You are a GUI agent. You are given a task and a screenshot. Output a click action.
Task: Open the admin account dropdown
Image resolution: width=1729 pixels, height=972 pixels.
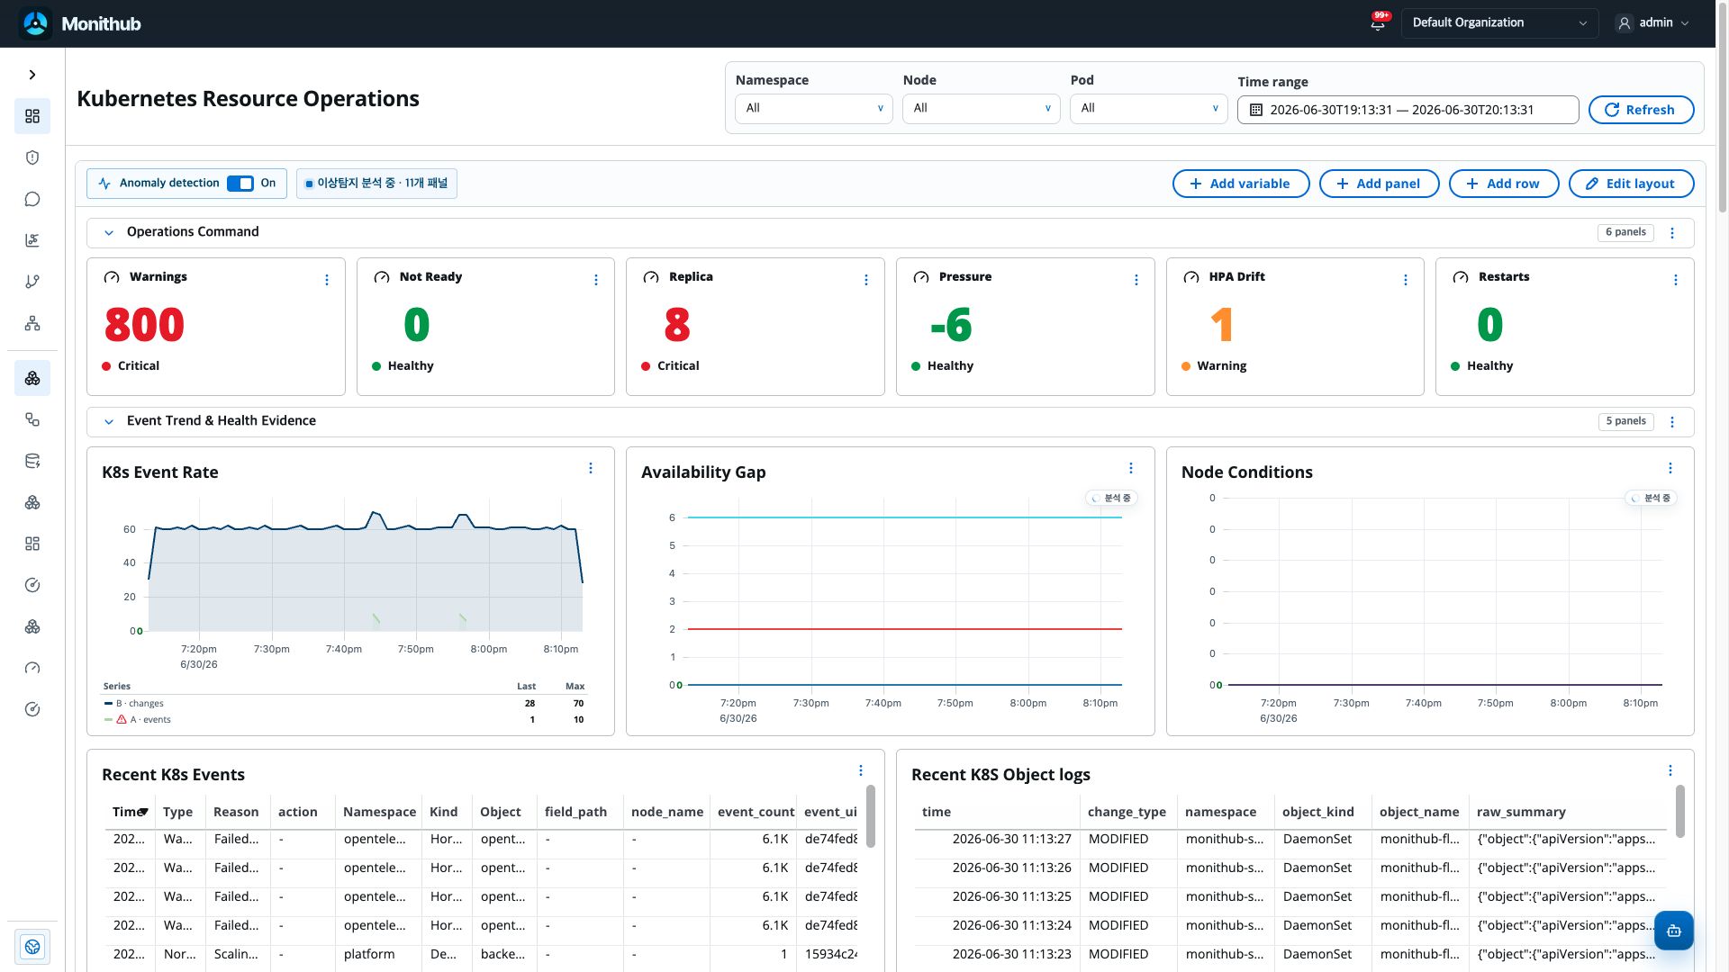[x=1653, y=23]
